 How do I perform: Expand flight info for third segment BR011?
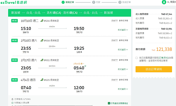pyautogui.click(x=123, y=69)
